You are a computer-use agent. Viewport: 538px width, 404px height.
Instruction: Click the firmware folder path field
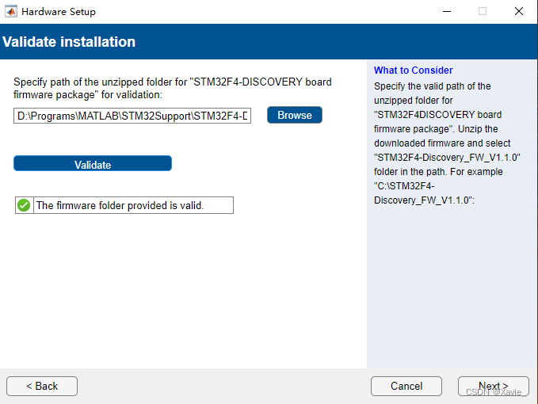coord(132,116)
